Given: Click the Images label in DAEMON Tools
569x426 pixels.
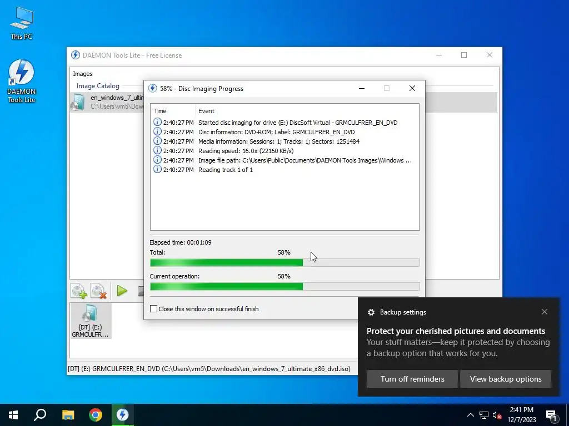Looking at the screenshot, I should point(83,74).
